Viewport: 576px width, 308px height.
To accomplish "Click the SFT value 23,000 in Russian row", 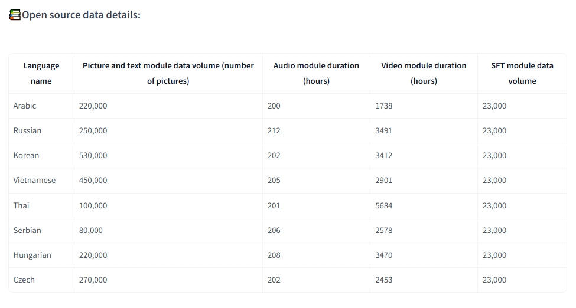I will click(494, 130).
